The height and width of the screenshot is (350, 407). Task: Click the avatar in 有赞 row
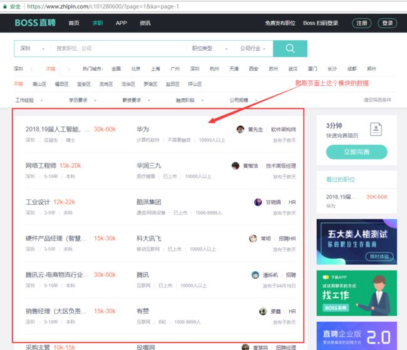tap(263, 311)
